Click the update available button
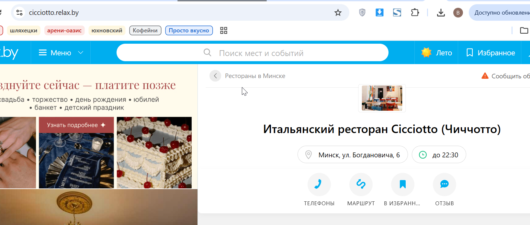 (x=500, y=13)
